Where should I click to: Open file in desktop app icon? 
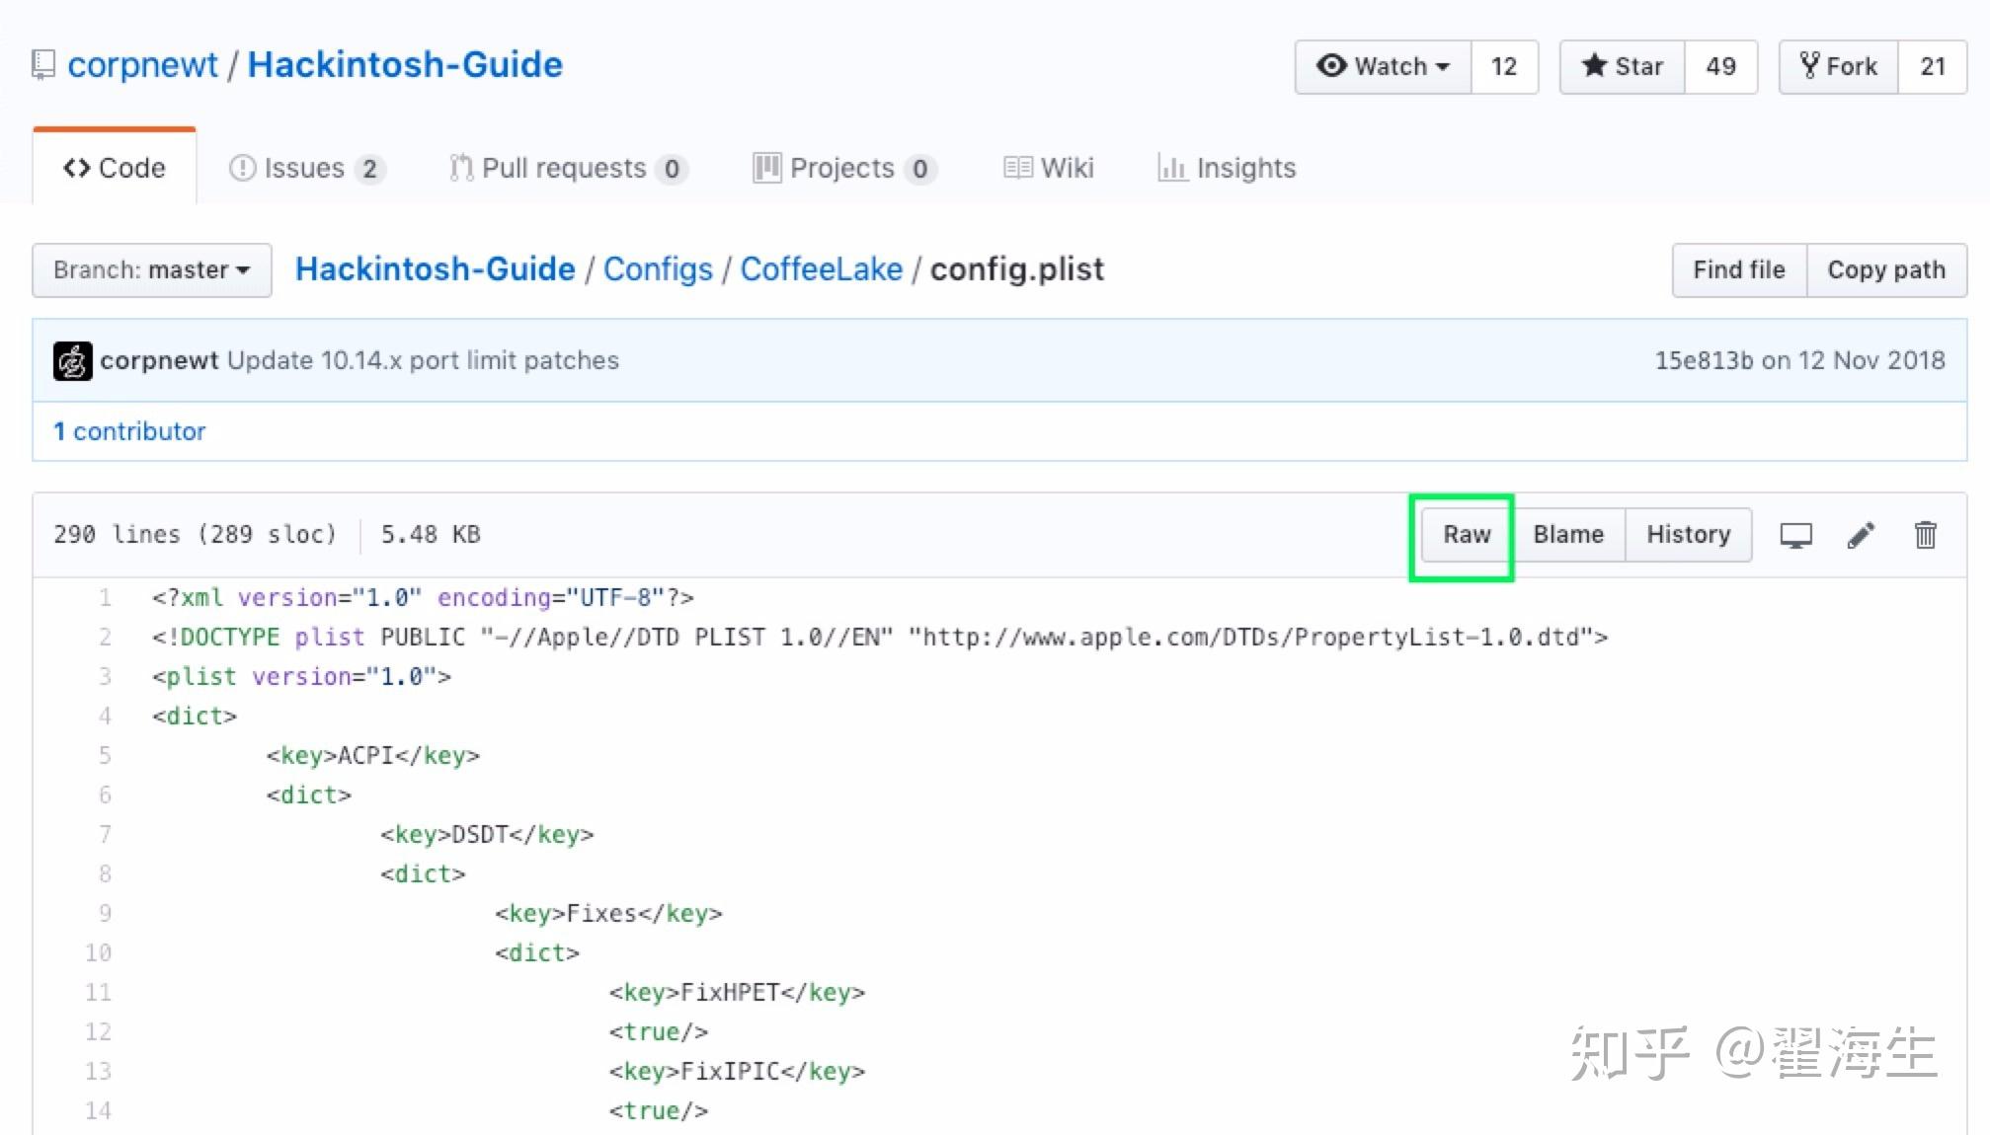point(1795,535)
